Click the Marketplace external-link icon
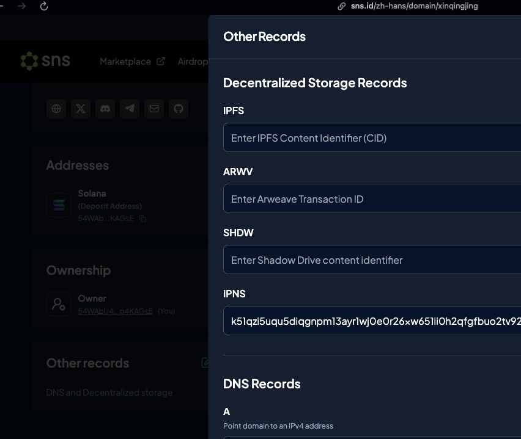Viewport: 521px width, 439px height. (161, 62)
